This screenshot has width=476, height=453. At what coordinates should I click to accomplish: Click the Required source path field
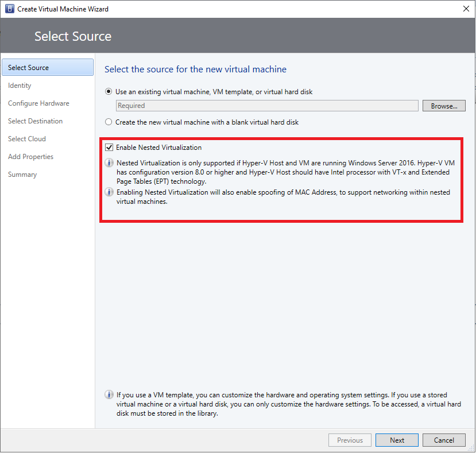click(x=266, y=106)
